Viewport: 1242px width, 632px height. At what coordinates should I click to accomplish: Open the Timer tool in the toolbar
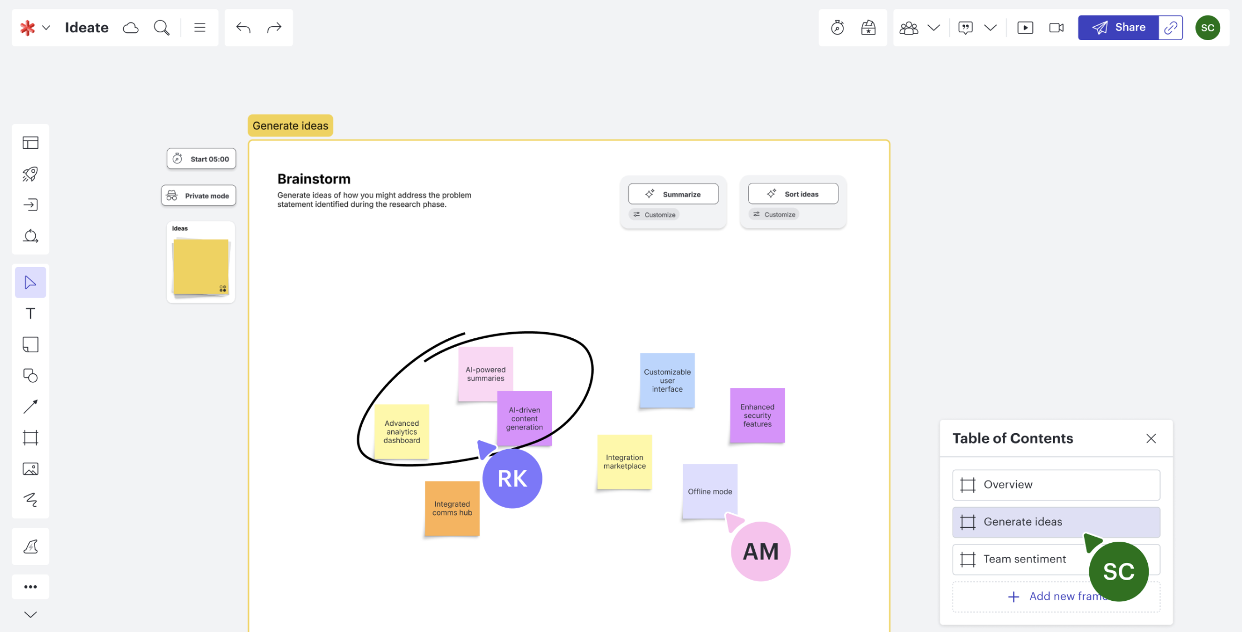coord(837,27)
